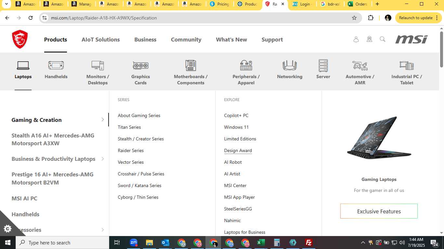The image size is (444, 249).
Task: Open Calculator from the taskbar
Action: click(x=277, y=243)
